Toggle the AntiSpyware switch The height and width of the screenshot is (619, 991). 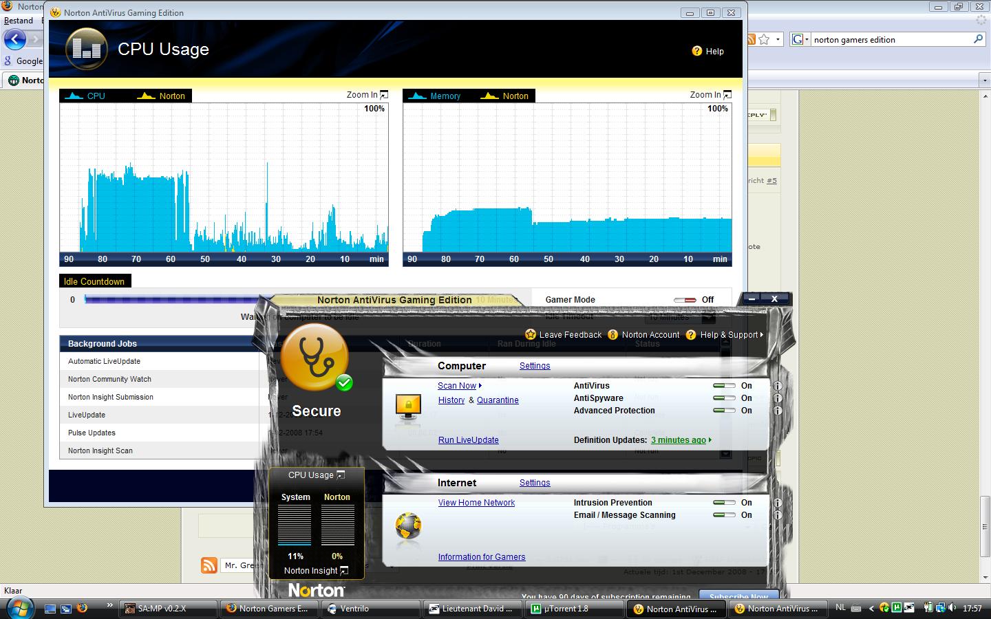click(724, 398)
